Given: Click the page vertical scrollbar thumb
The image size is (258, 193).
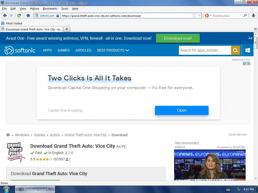Looking at the screenshot, I should pyautogui.click(x=256, y=43).
